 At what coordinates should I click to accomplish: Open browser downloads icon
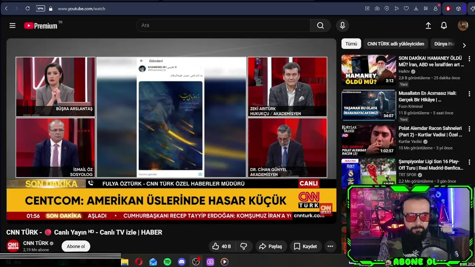tap(416, 9)
